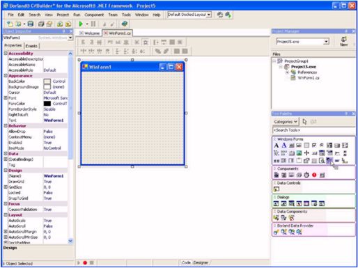Click the Code view tab at bottom

click(x=186, y=262)
